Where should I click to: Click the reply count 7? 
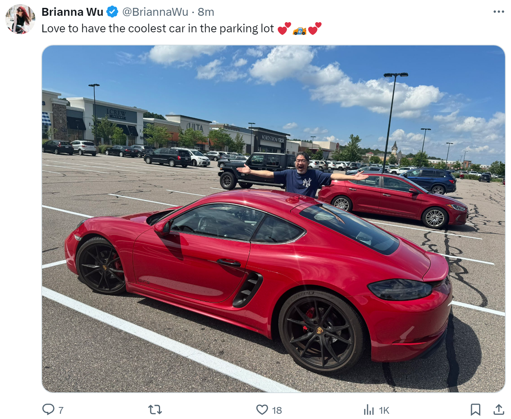(61, 410)
